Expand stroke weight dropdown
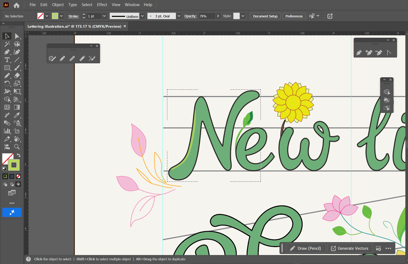 point(104,16)
